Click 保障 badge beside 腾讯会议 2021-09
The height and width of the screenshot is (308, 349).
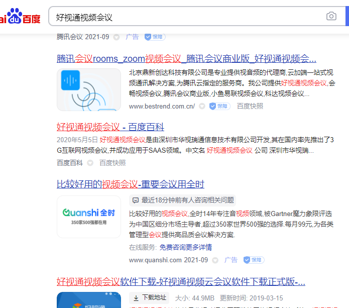pyautogui.click(x=155, y=37)
